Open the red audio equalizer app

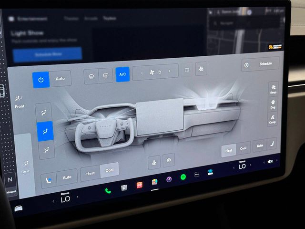tap(139, 185)
